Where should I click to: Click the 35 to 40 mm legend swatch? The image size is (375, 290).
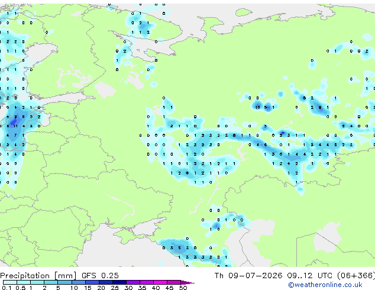tap(147, 282)
